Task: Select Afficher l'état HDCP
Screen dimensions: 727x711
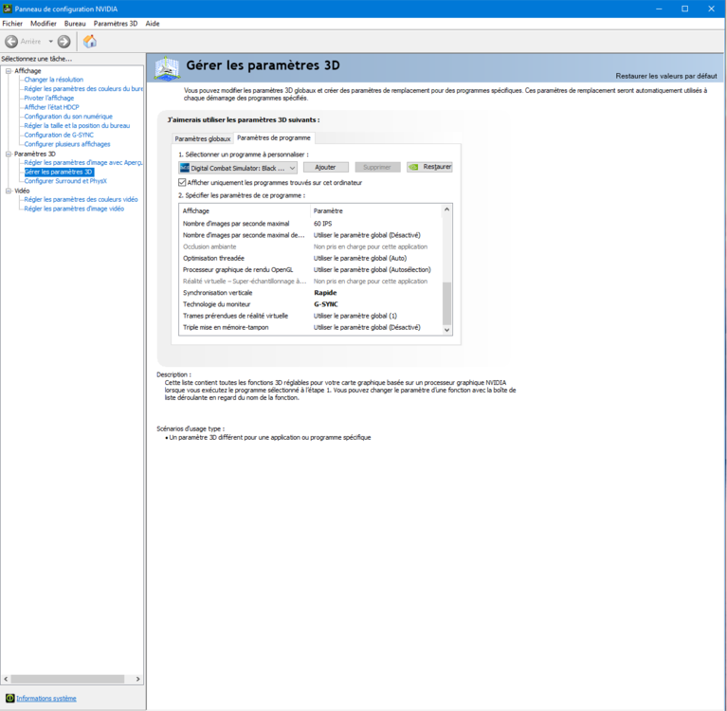Action: pyautogui.click(x=51, y=108)
